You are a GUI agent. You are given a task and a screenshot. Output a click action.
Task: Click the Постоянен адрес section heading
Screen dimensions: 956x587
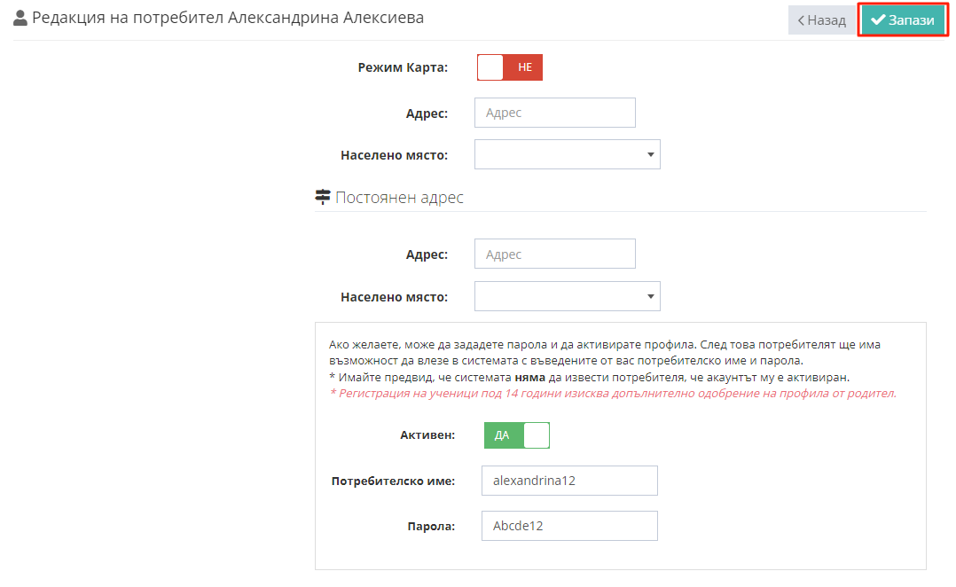399,198
